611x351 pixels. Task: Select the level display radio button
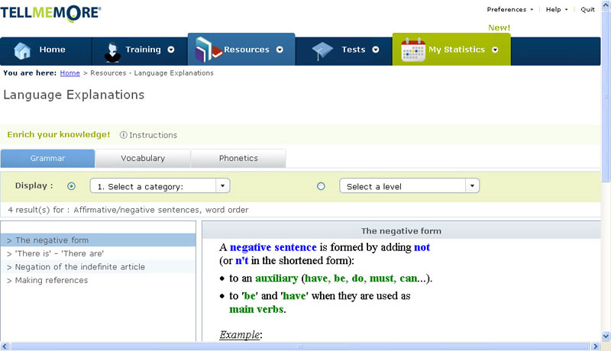click(x=321, y=186)
